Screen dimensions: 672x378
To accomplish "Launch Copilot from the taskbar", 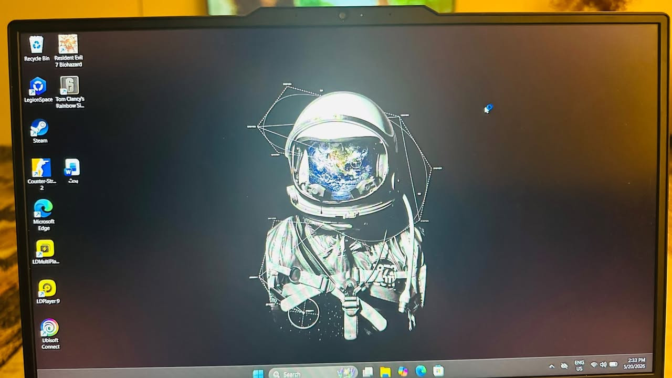I will [403, 371].
